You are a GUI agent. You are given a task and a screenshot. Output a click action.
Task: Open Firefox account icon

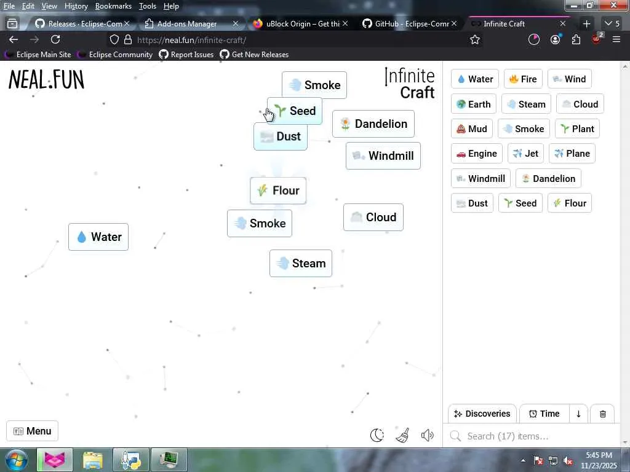(x=556, y=39)
